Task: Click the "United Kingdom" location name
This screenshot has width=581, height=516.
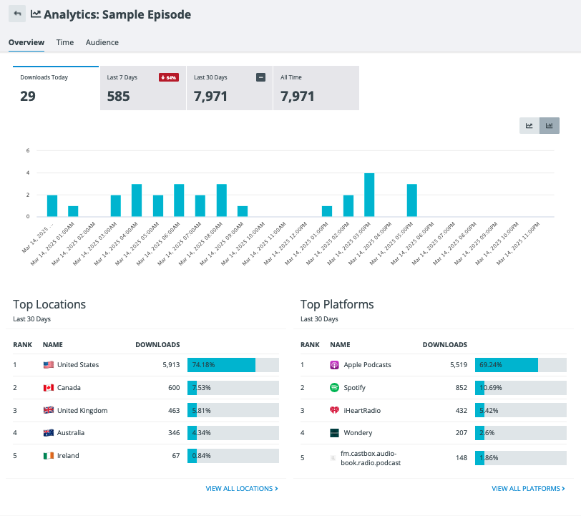Action: [x=82, y=410]
